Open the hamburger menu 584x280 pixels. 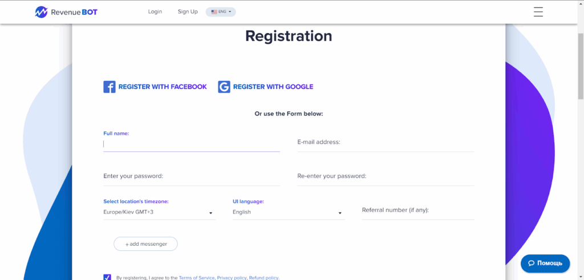pyautogui.click(x=538, y=12)
